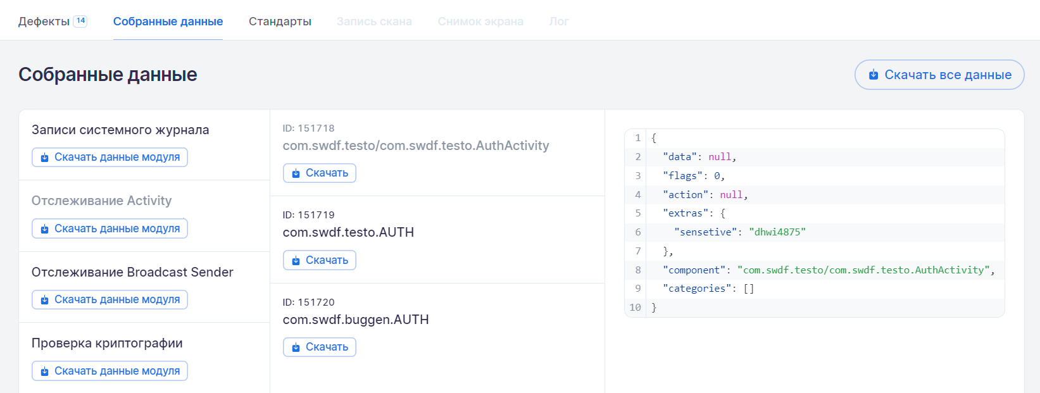Click download icon under 'Отслеживание Broadcast Sender'
1040x393 pixels.
pyautogui.click(x=44, y=300)
